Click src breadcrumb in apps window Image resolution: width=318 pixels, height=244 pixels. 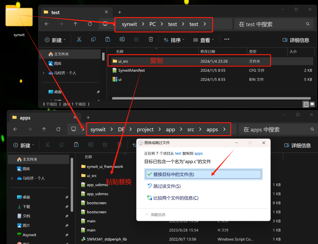[x=191, y=129]
